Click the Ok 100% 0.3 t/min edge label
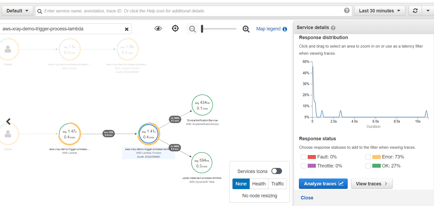 pyautogui.click(x=175, y=147)
